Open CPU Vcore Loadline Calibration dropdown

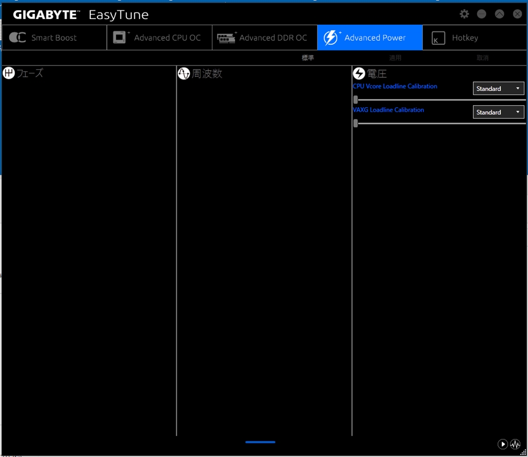point(499,89)
